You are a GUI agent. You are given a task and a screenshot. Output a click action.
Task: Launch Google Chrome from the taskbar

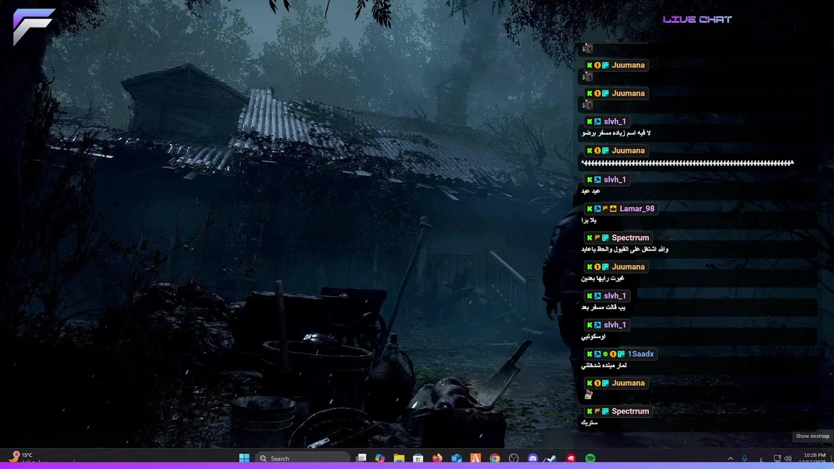click(x=495, y=459)
